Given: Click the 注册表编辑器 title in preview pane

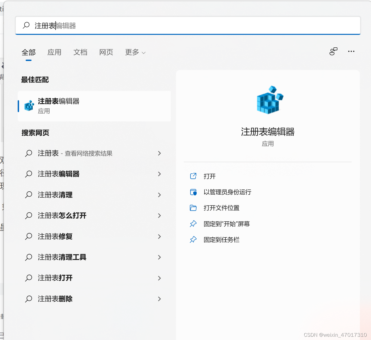Looking at the screenshot, I should pos(268,132).
